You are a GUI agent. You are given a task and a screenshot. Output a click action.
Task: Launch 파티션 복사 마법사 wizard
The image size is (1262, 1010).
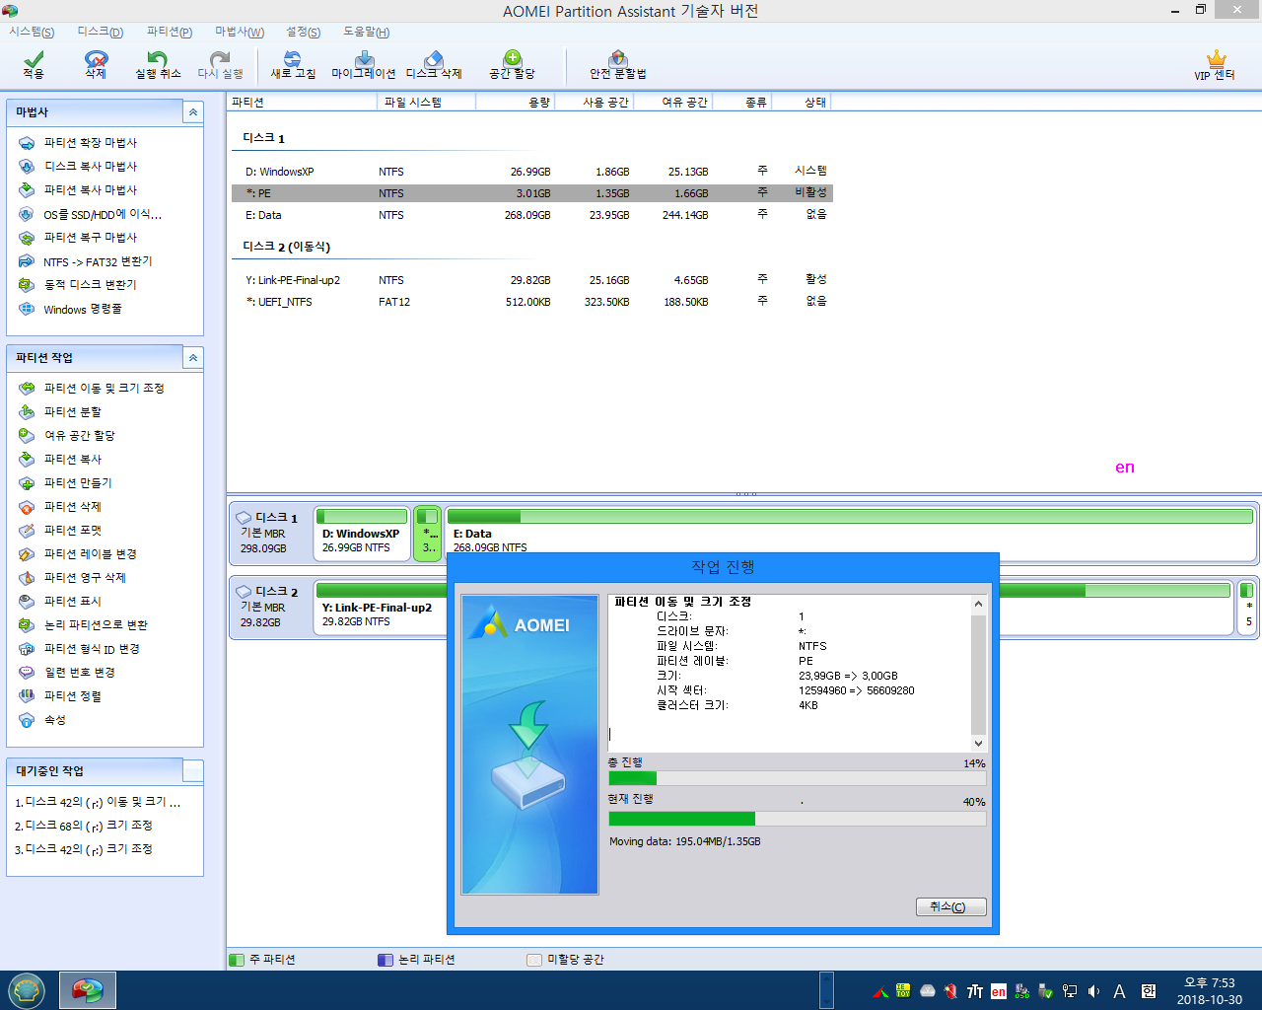click(90, 190)
